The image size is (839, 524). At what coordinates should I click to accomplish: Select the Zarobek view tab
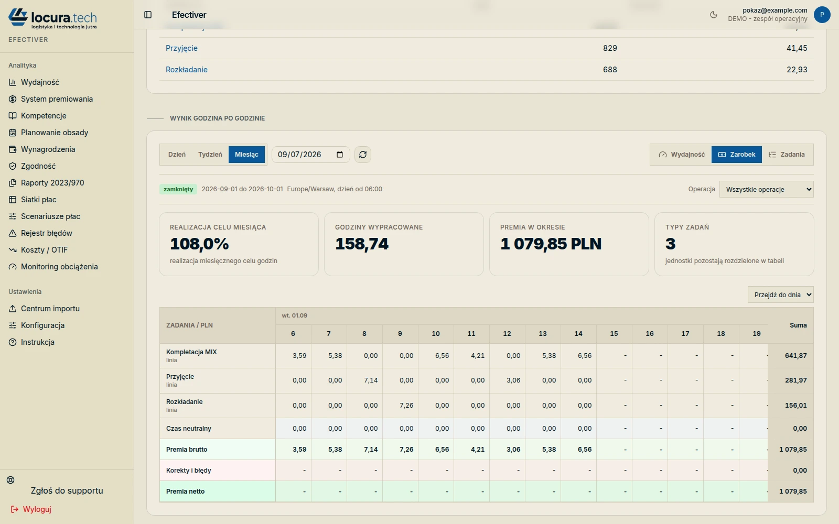[737, 155]
